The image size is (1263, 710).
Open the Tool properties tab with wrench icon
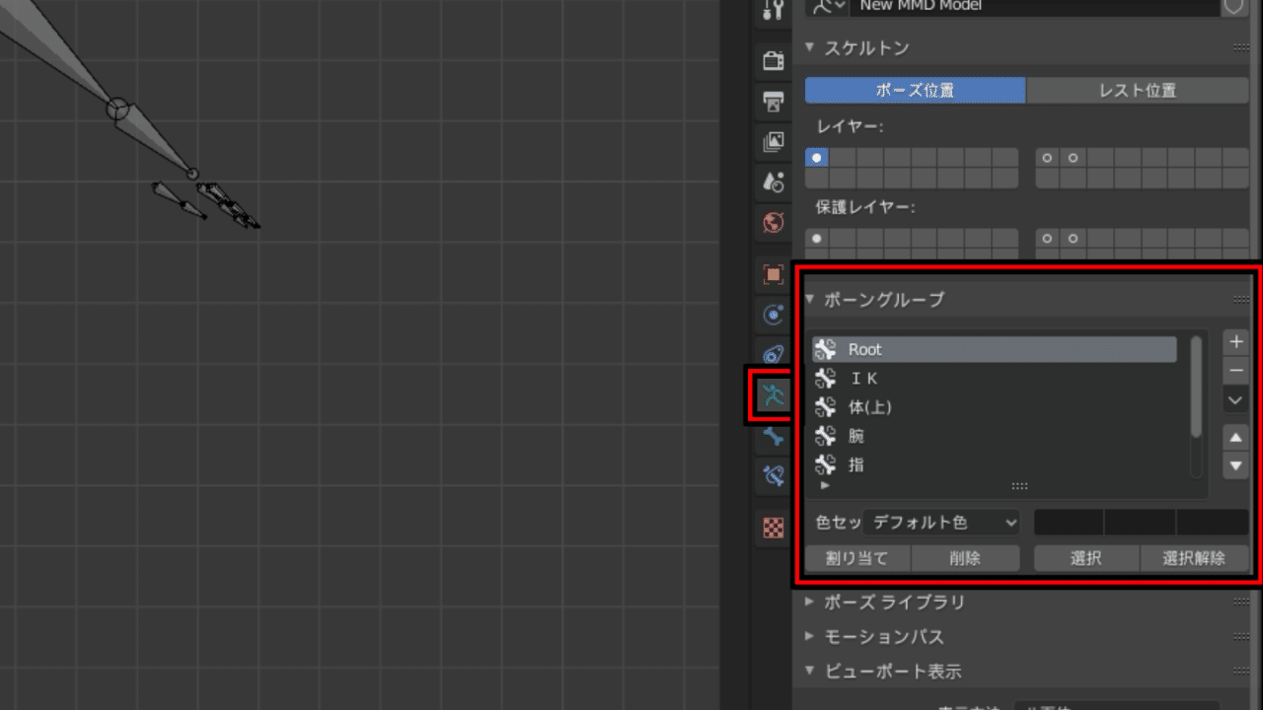coord(774,10)
